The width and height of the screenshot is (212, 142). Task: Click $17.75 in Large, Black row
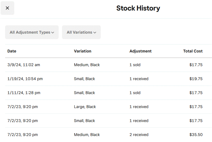coord(196,107)
